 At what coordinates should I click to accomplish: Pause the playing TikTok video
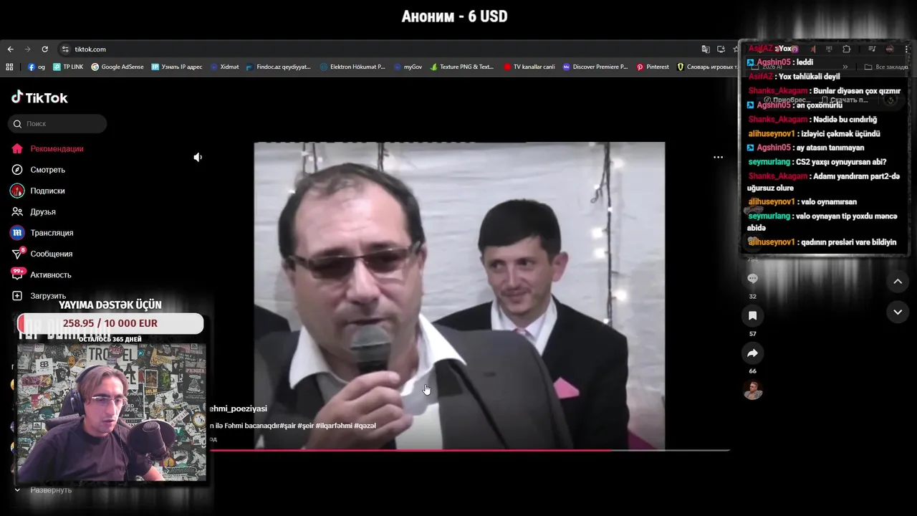[459, 295]
